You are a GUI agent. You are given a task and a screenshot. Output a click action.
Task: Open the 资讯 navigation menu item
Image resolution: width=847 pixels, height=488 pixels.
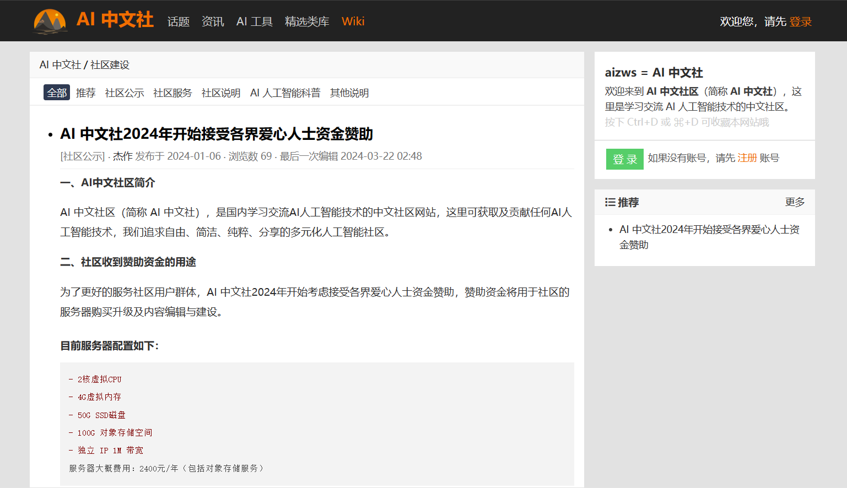(213, 21)
